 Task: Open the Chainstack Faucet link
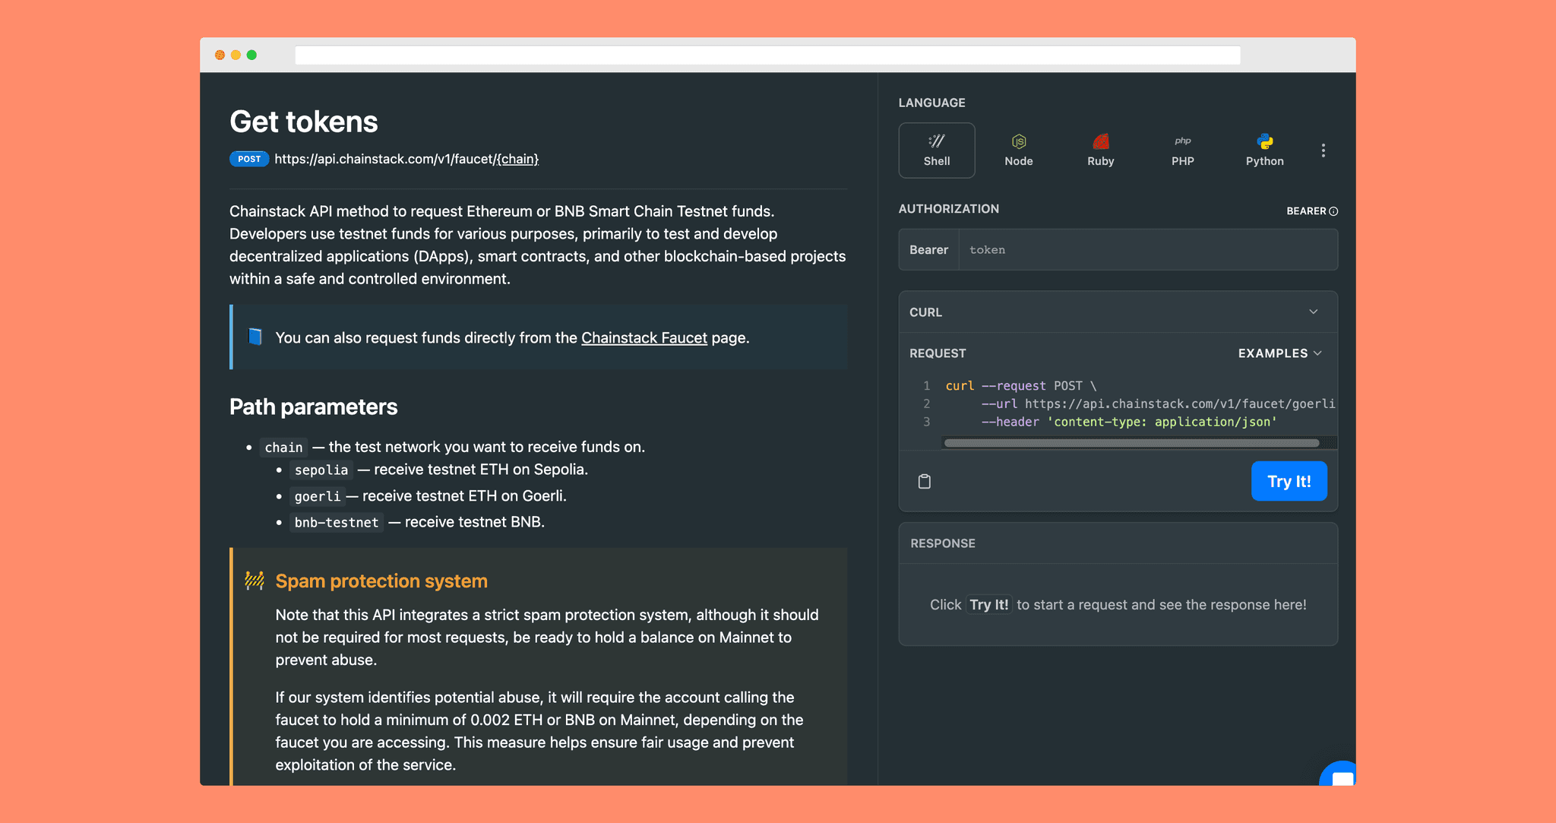pos(644,337)
